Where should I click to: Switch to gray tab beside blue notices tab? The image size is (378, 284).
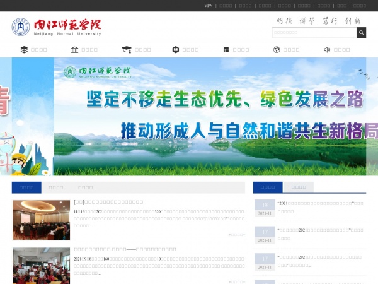point(299,187)
